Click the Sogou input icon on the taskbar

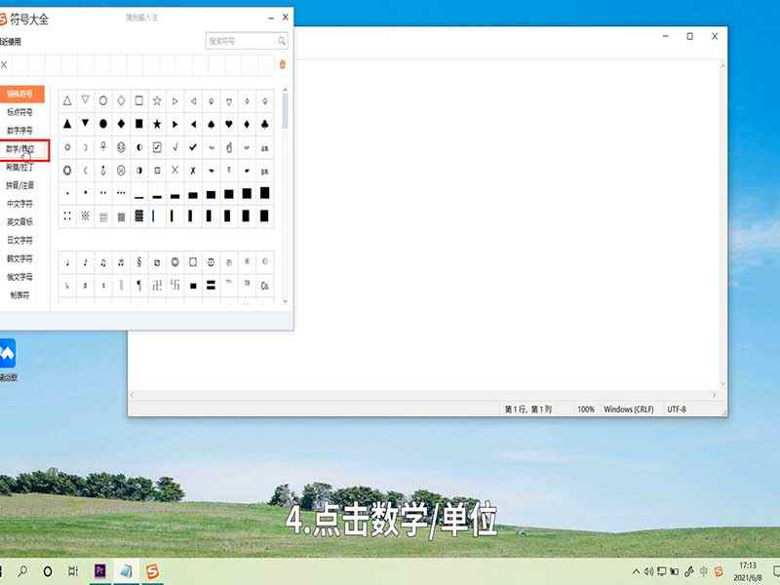[153, 570]
